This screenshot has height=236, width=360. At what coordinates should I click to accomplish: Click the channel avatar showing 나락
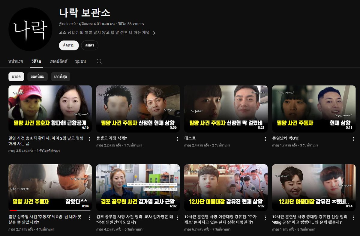[30, 29]
